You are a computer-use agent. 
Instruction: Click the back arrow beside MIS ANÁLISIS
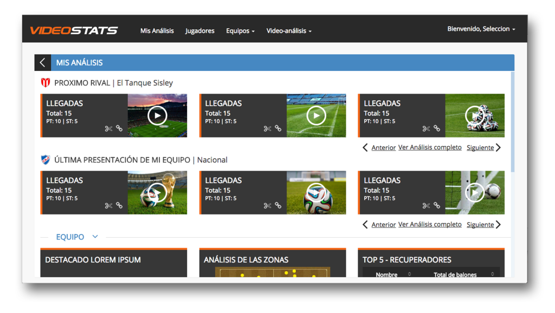pos(42,63)
